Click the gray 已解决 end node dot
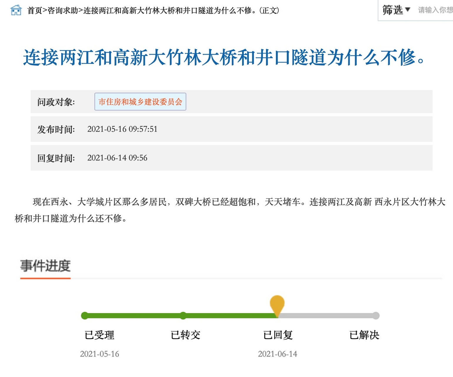This screenshot has height=377, width=453. 376,316
